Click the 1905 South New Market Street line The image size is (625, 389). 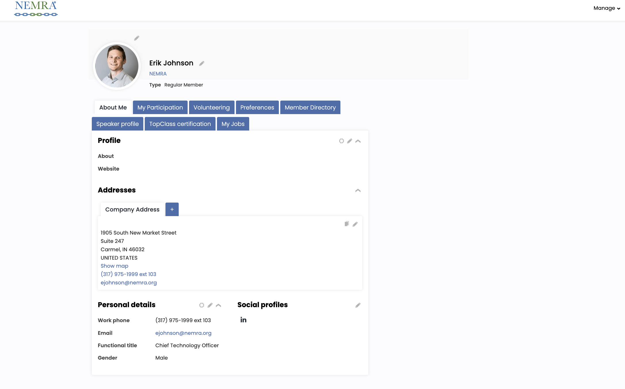point(138,233)
